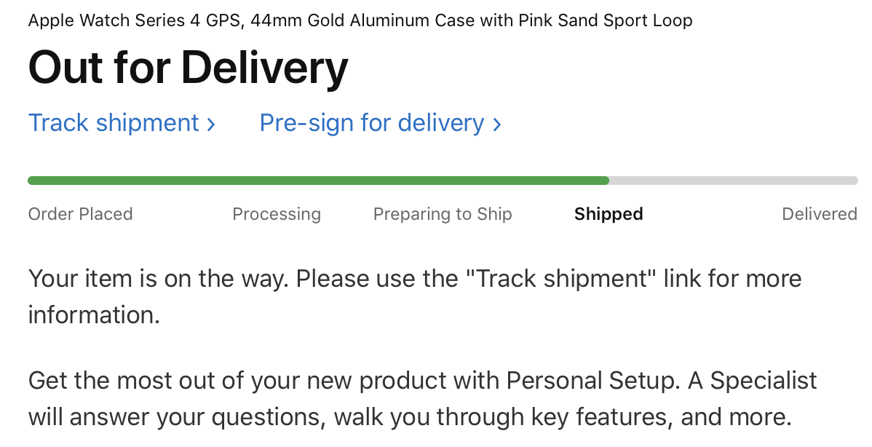This screenshot has height=447, width=872.
Task: Click the gray unfilled end of progress bar
Action: [734, 181]
